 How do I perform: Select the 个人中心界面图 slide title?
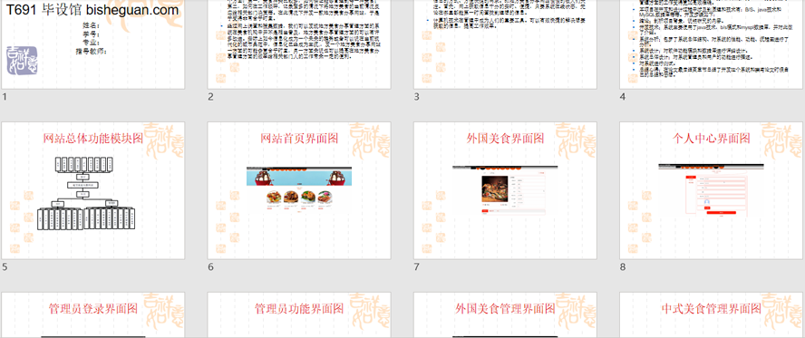click(x=712, y=139)
